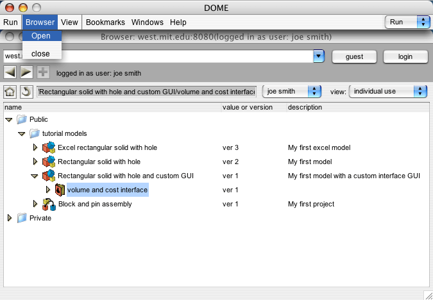Select the tutorial models row label
The height and width of the screenshot is (300, 433).
(x=64, y=133)
